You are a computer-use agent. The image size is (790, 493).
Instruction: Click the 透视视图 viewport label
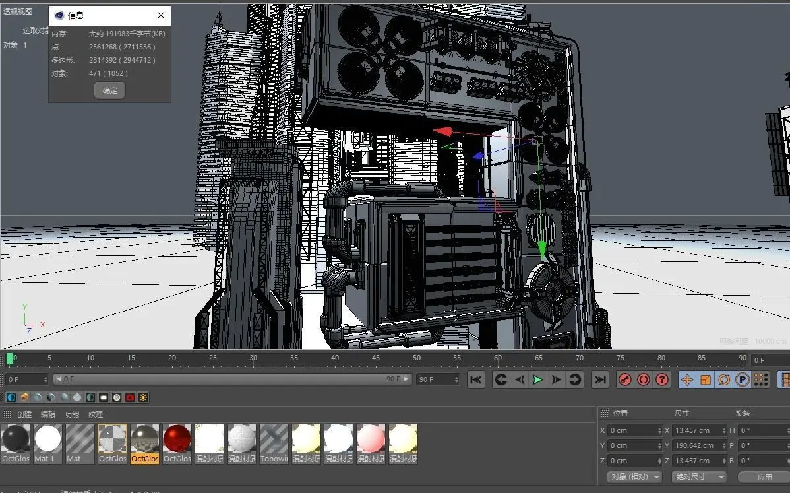[18, 11]
